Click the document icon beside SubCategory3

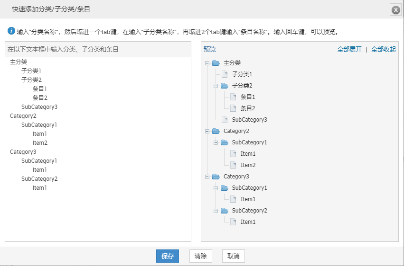coord(225,120)
